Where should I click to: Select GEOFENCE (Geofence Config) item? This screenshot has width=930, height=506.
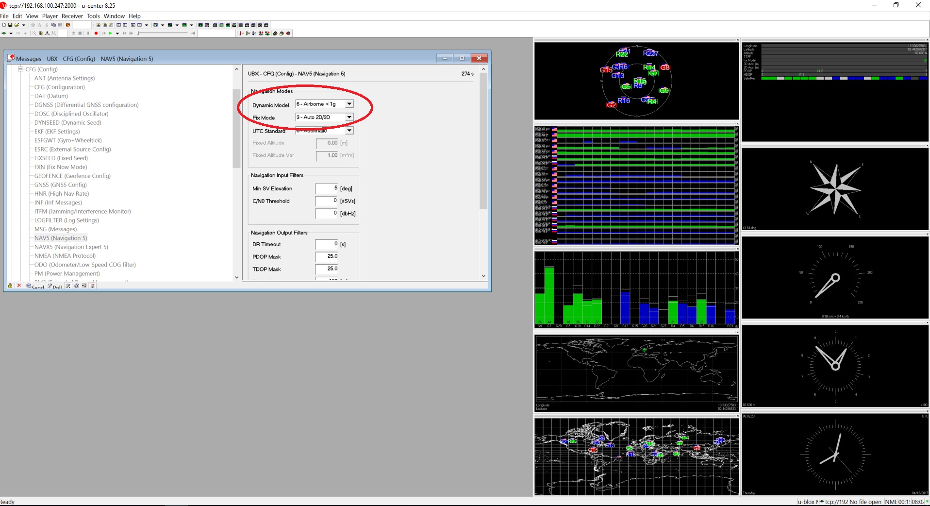(72, 176)
